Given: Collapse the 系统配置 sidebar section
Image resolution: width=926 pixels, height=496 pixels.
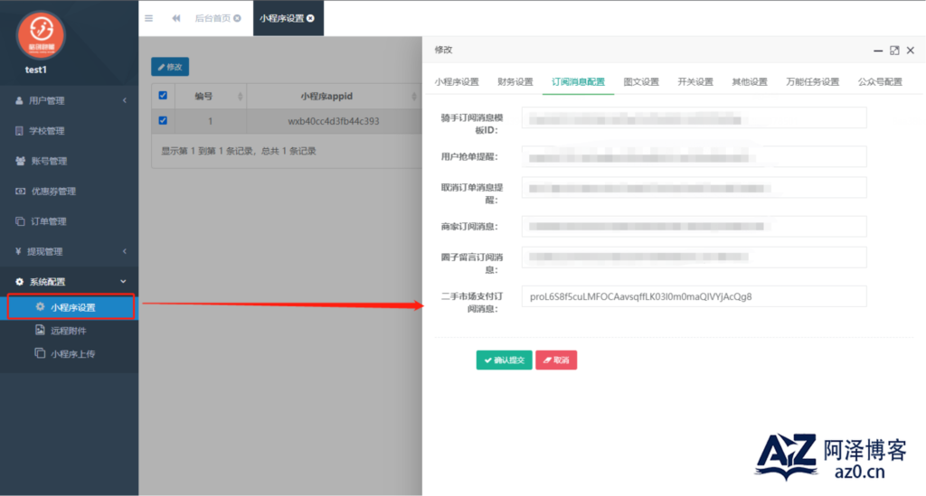Looking at the screenshot, I should pyautogui.click(x=69, y=282).
